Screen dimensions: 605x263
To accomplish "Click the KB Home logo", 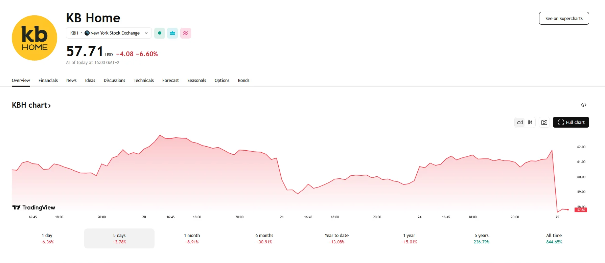I will coord(34,38).
